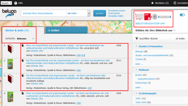The width and height of the screenshot is (188, 106).
Task: Open the 2016 title Die Flora Deutschlands 96. Auflage
Action: point(66,77)
